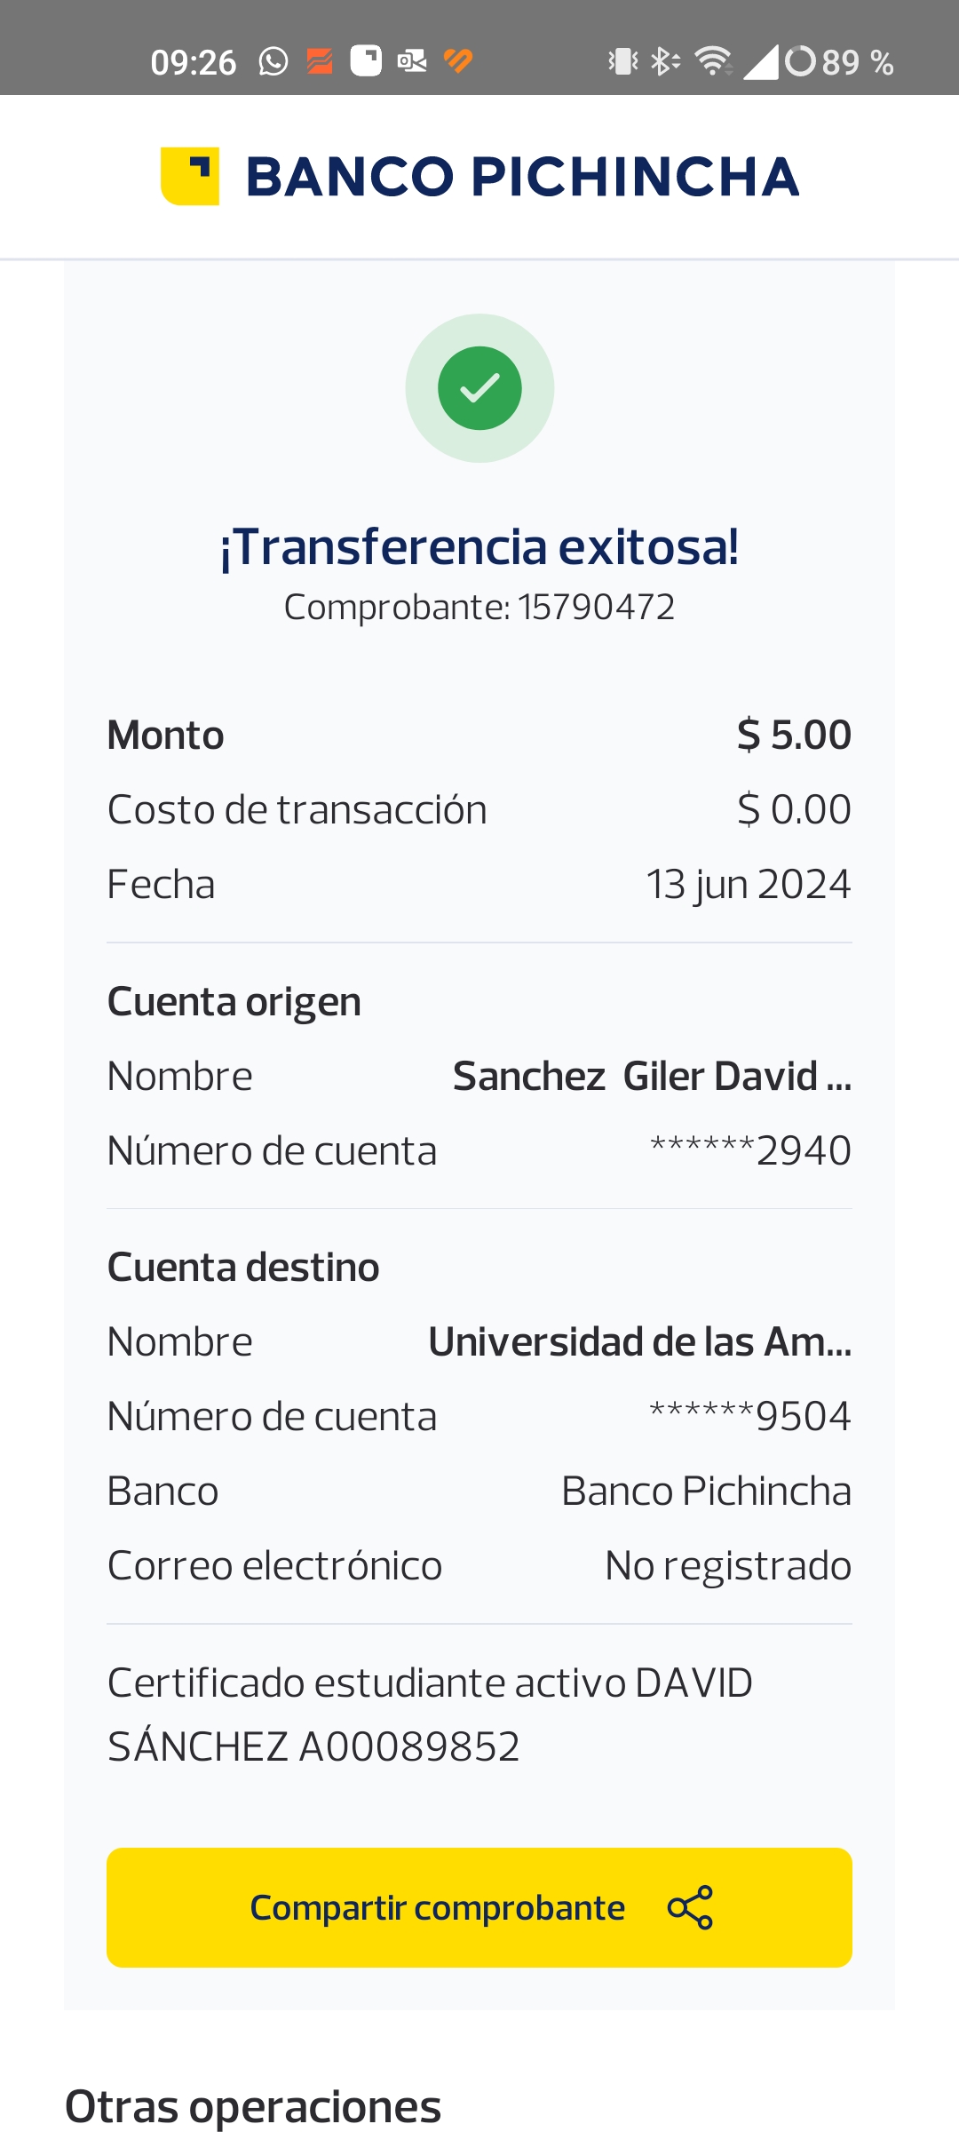Tap the $ 5.00 Monto amount

click(794, 735)
